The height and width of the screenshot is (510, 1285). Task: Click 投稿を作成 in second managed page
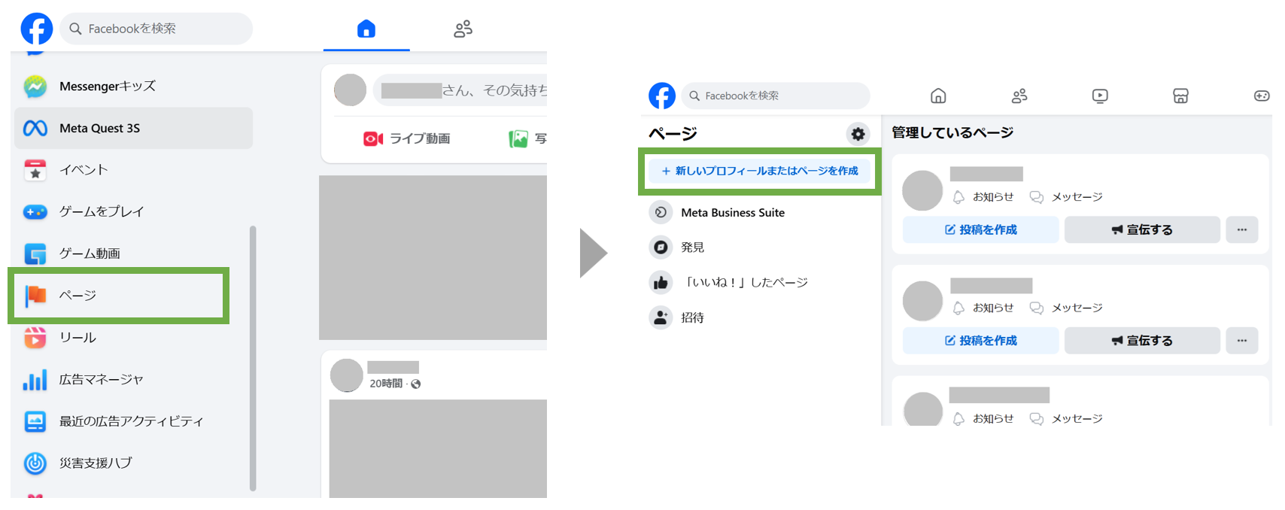(x=981, y=341)
